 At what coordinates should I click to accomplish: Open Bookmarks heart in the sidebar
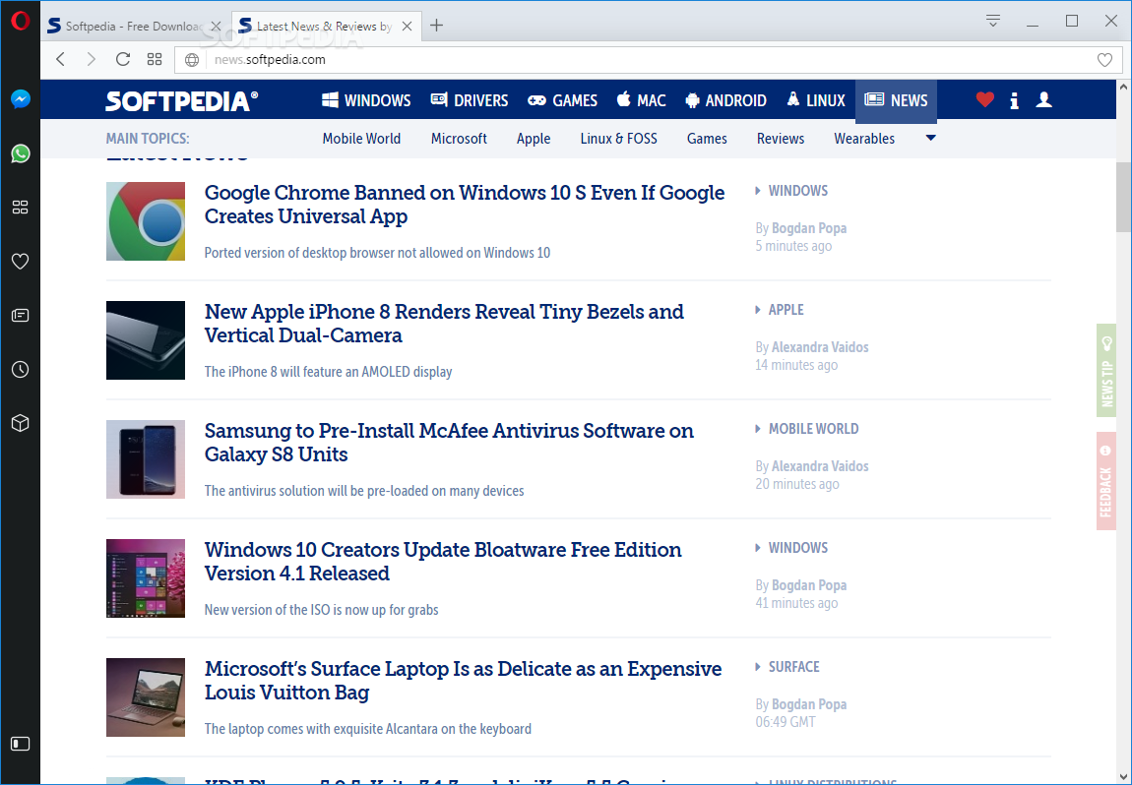coord(21,262)
